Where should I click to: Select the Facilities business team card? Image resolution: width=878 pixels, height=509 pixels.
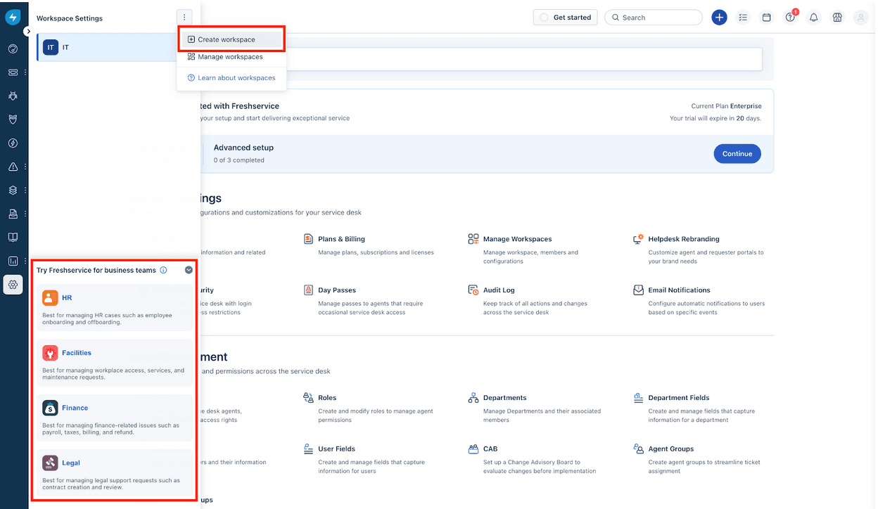[x=114, y=362]
